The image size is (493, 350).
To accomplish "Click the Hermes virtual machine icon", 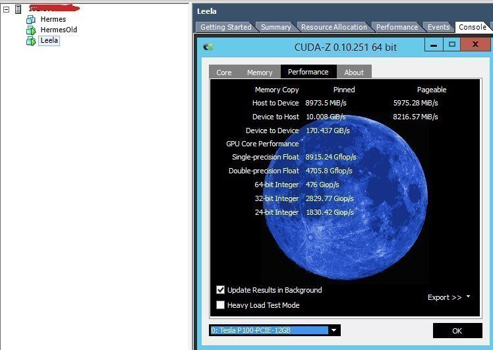I will pyautogui.click(x=30, y=20).
